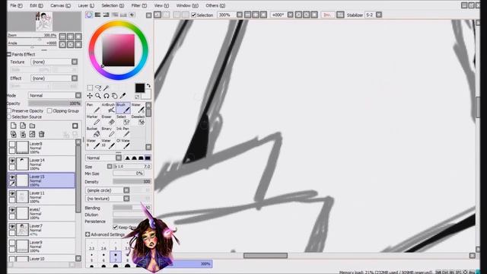Activate the rotate view tool
This screenshot has height=274, width=487.
click(x=107, y=96)
